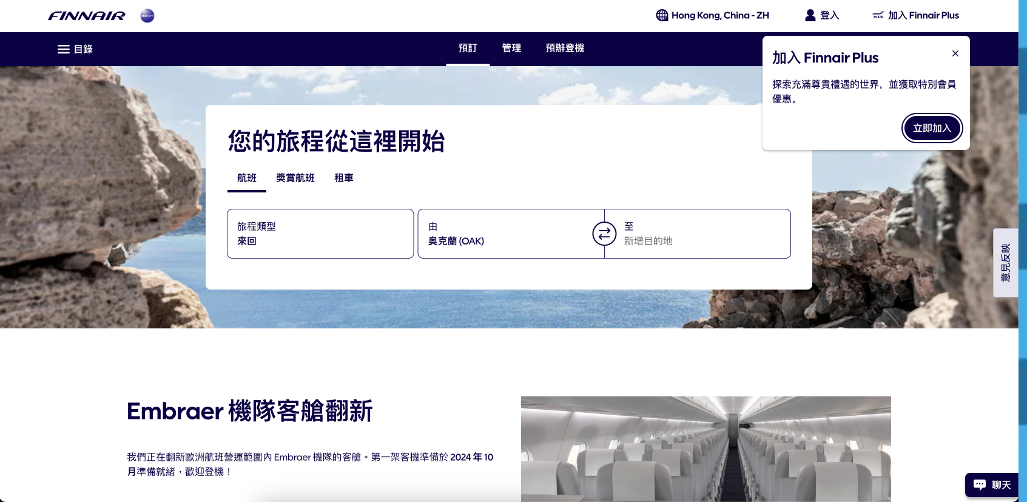Click 登入 to log in

(822, 15)
